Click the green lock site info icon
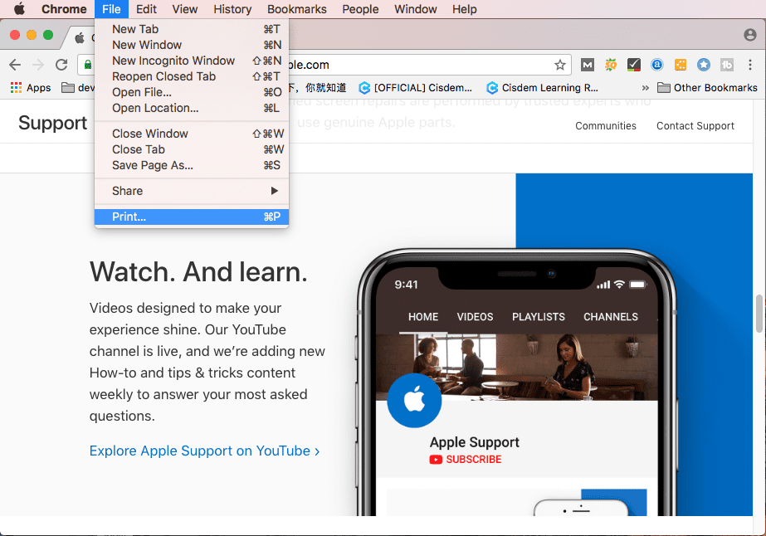The width and height of the screenshot is (766, 536). (x=88, y=65)
